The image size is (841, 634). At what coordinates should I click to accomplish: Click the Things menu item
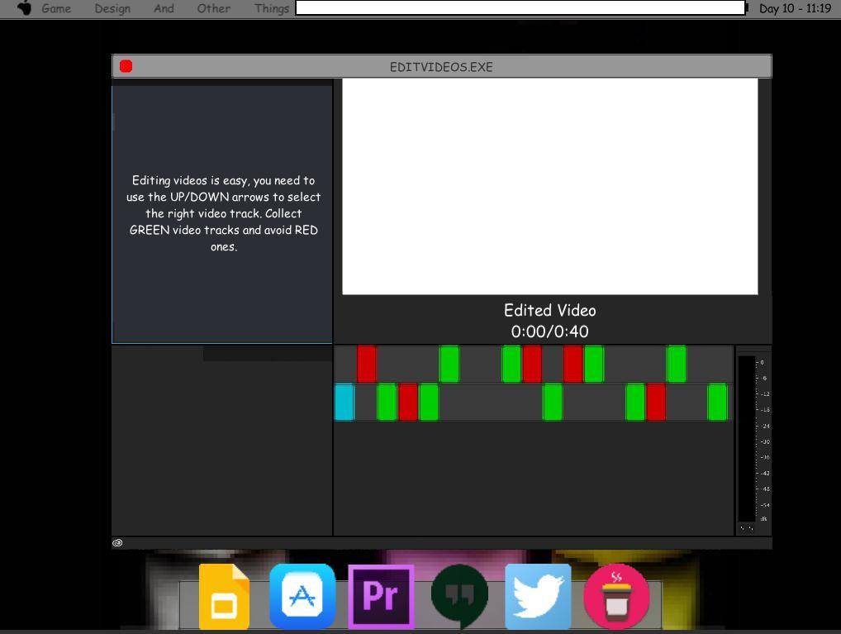272,8
